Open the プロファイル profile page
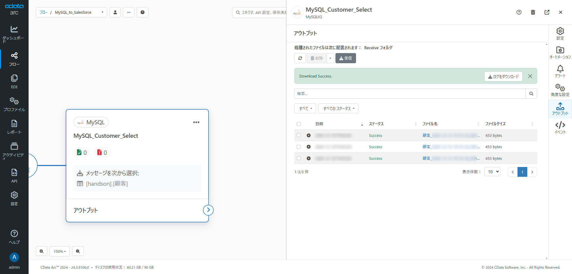Image resolution: width=572 pixels, height=274 pixels. [14, 104]
